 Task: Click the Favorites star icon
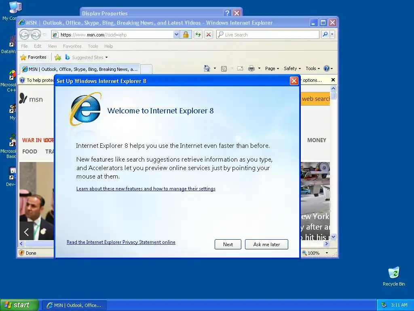pos(23,57)
